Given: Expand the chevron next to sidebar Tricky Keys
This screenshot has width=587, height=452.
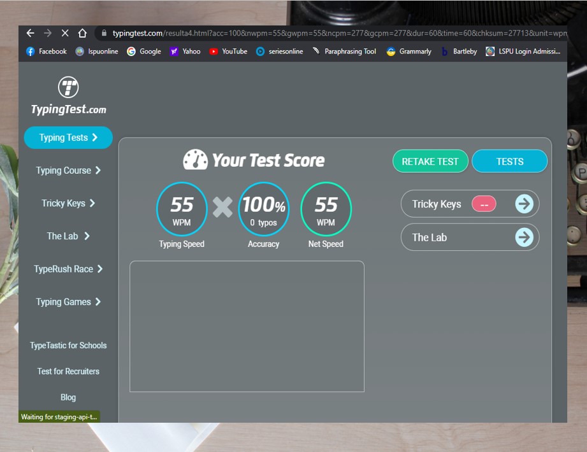Looking at the screenshot, I should (92, 203).
